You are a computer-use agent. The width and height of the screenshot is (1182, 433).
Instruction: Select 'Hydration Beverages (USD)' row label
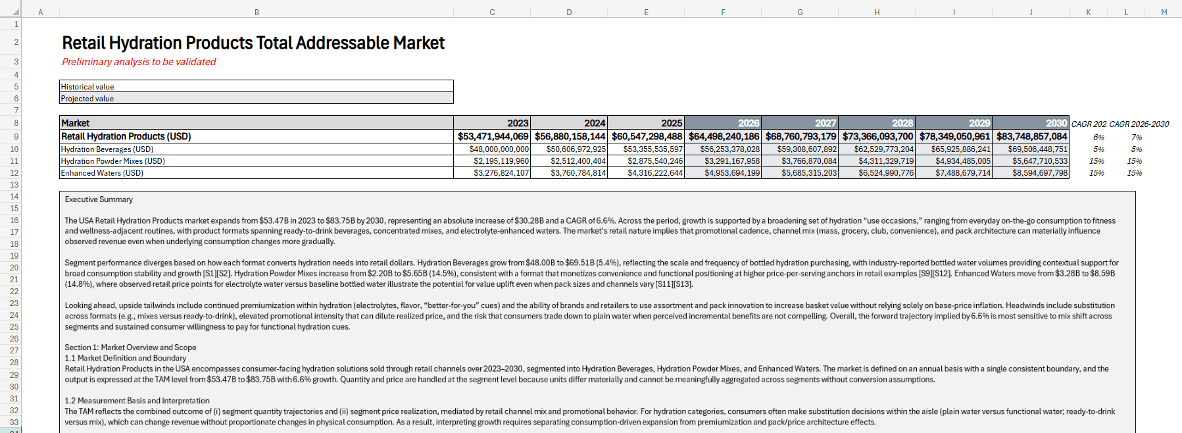pyautogui.click(x=257, y=149)
